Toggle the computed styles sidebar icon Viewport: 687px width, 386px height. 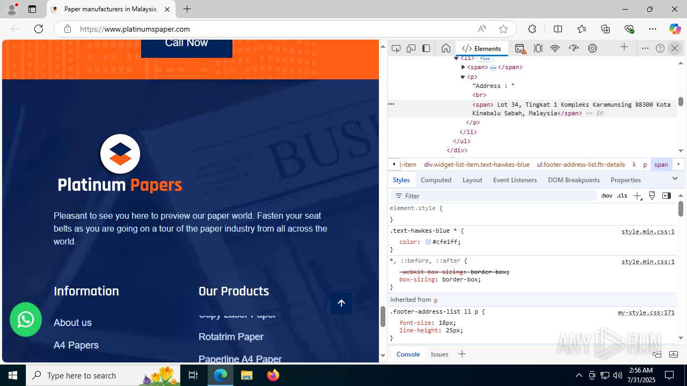click(667, 196)
